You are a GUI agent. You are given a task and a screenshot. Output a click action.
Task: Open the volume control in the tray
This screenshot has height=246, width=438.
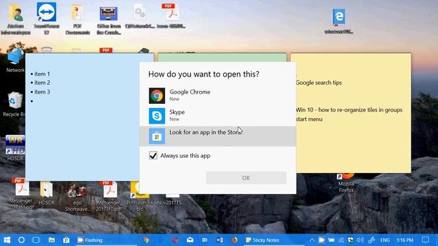361,240
